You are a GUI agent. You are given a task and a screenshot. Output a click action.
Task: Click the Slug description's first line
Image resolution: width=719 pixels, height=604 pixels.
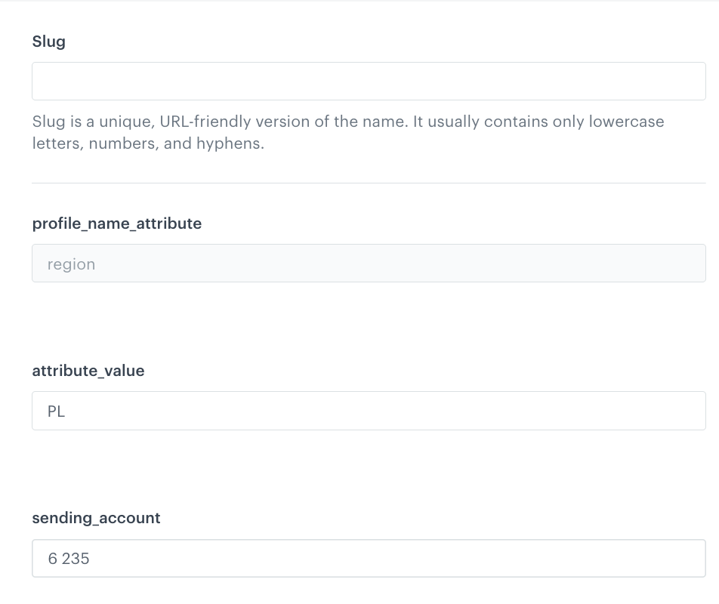(347, 122)
